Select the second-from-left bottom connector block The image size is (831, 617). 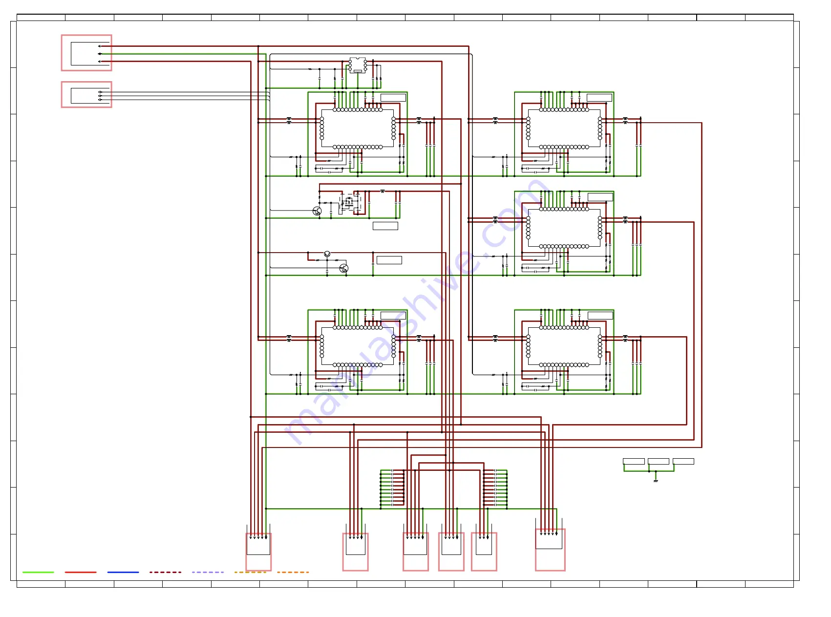[x=355, y=552]
